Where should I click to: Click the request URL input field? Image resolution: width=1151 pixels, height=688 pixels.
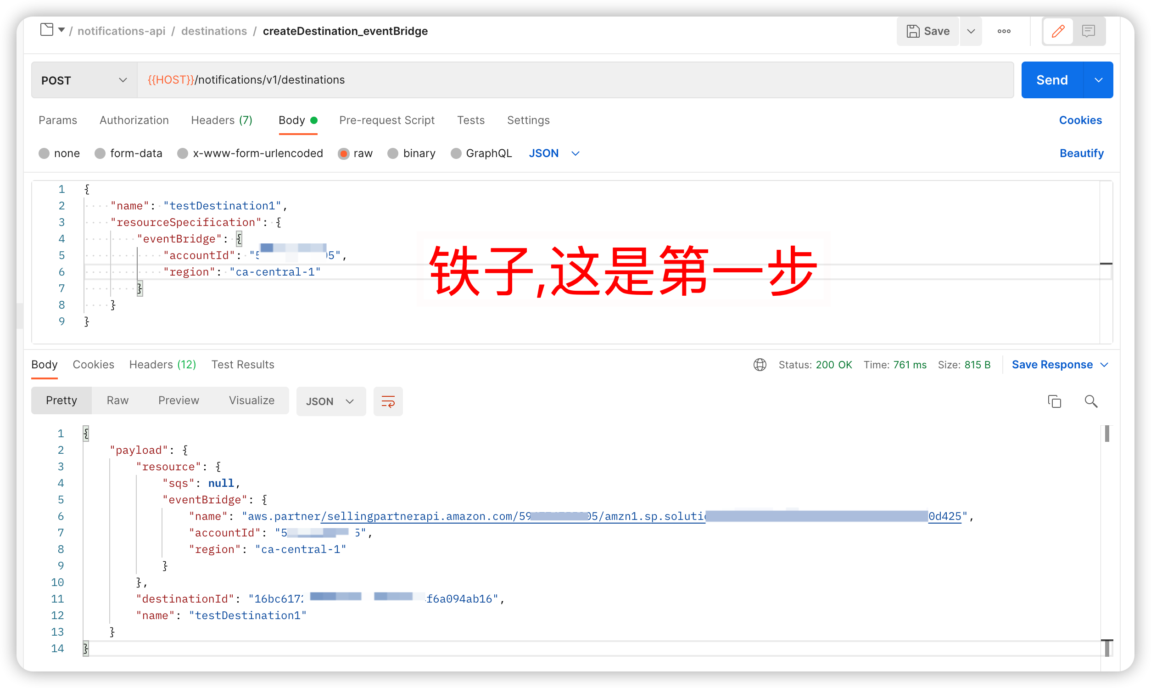574,80
